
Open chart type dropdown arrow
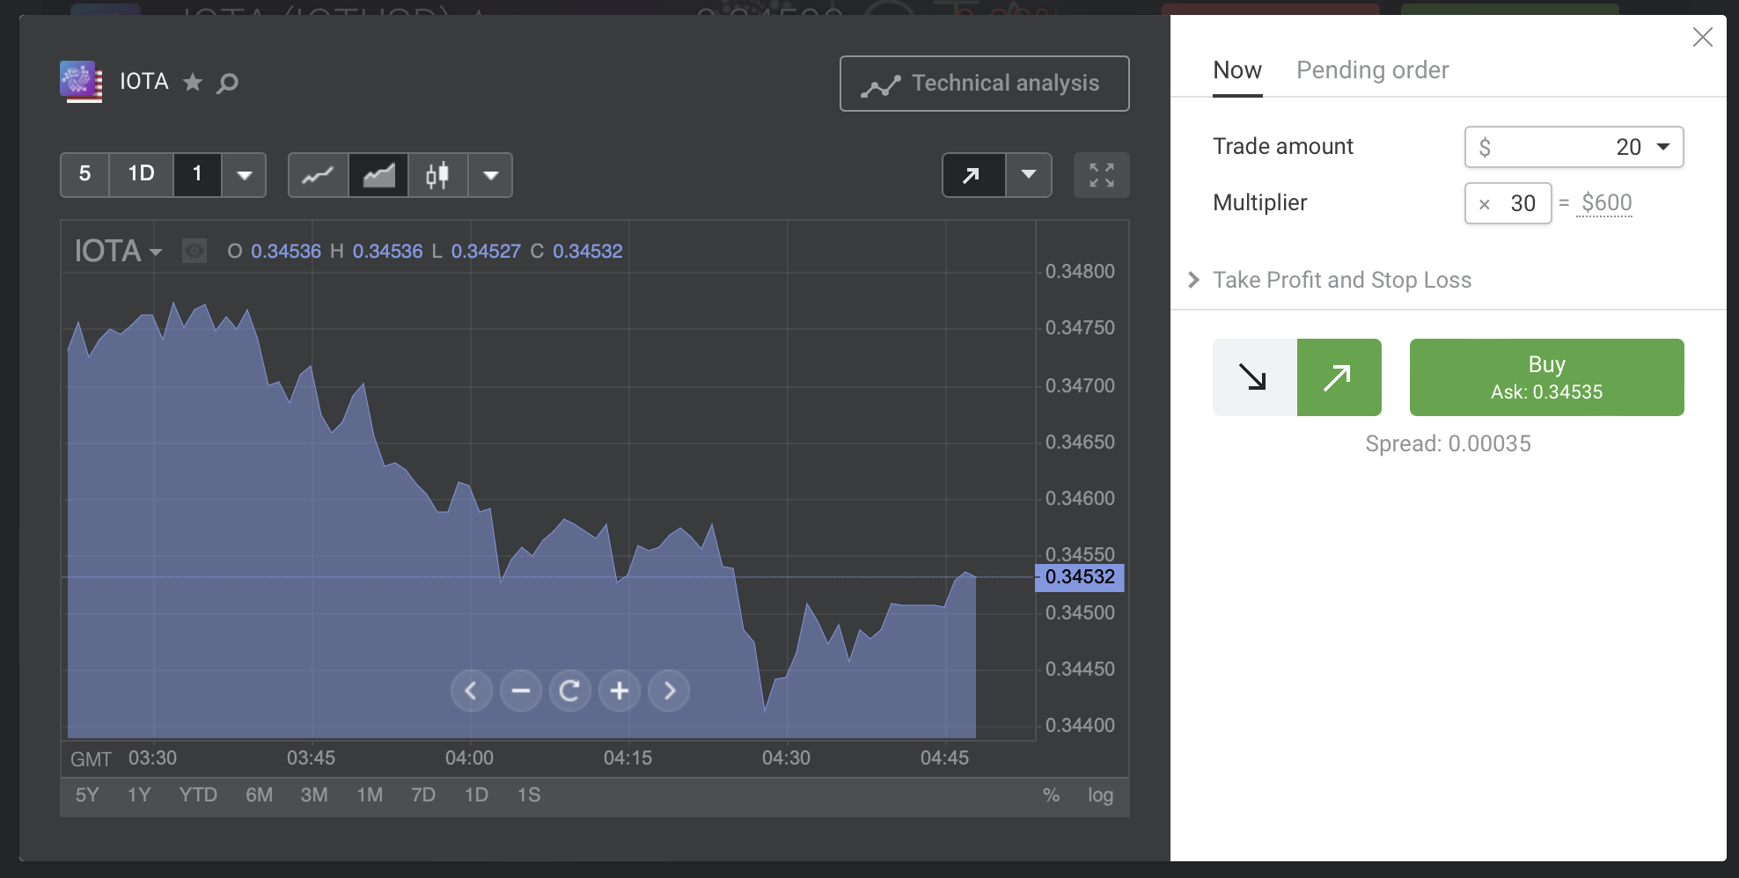491,175
